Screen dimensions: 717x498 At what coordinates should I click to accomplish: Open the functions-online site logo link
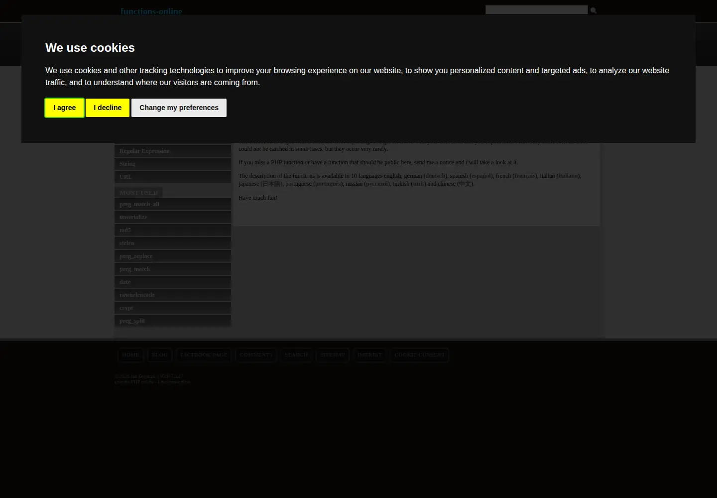(151, 11)
